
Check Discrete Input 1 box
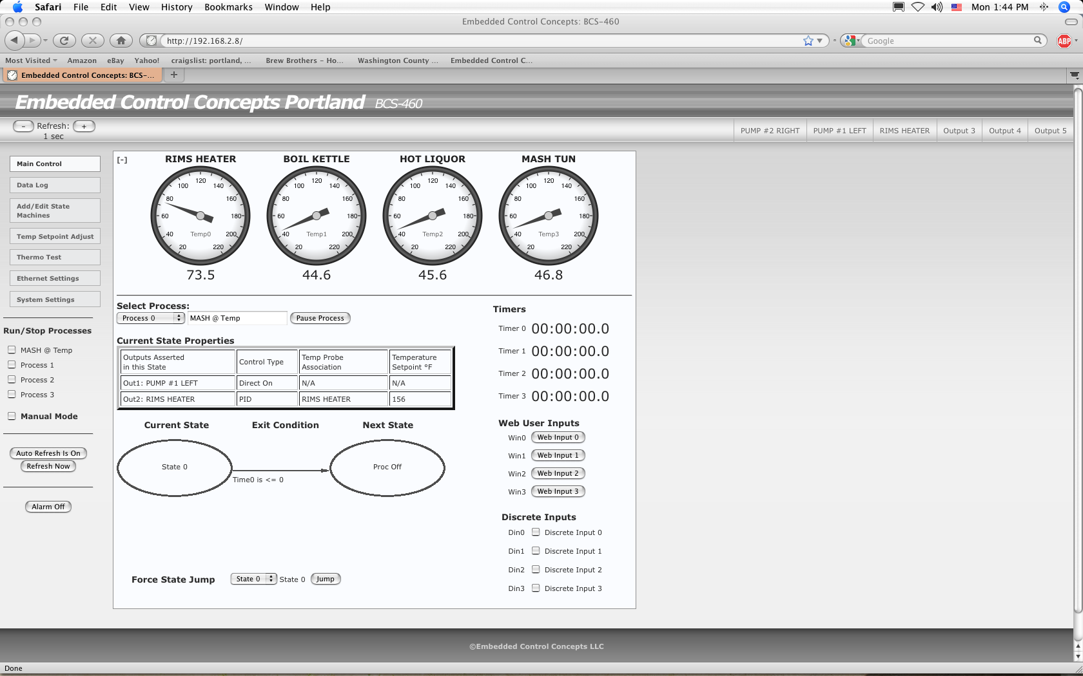click(x=536, y=550)
